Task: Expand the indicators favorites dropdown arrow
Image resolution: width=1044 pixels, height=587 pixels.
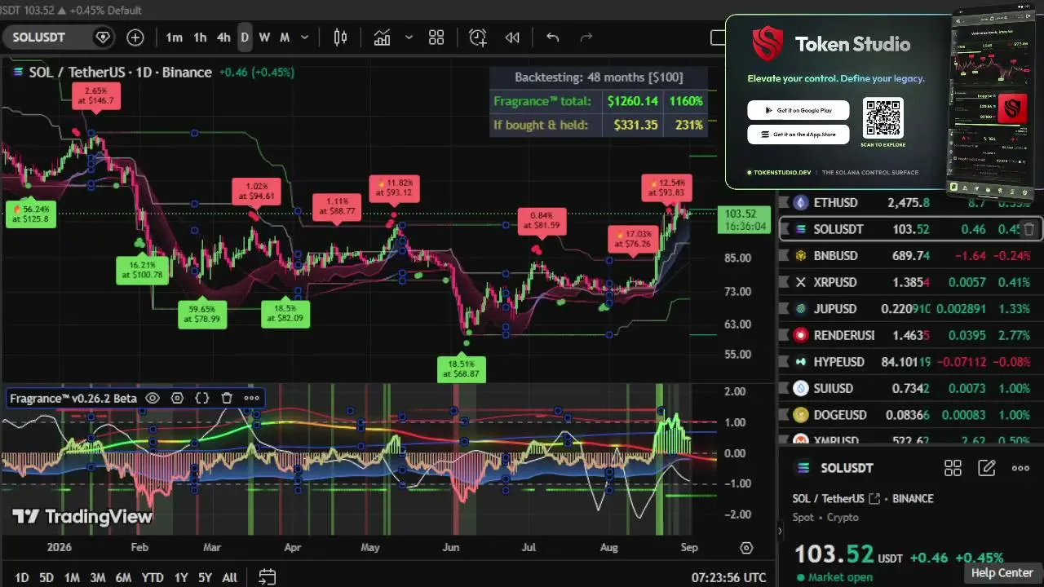Action: pos(409,38)
